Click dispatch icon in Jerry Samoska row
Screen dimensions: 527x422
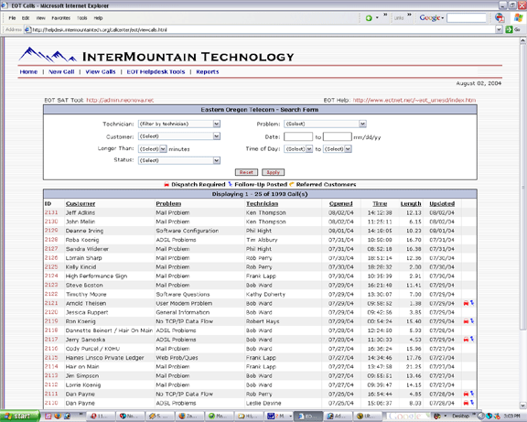(466, 340)
